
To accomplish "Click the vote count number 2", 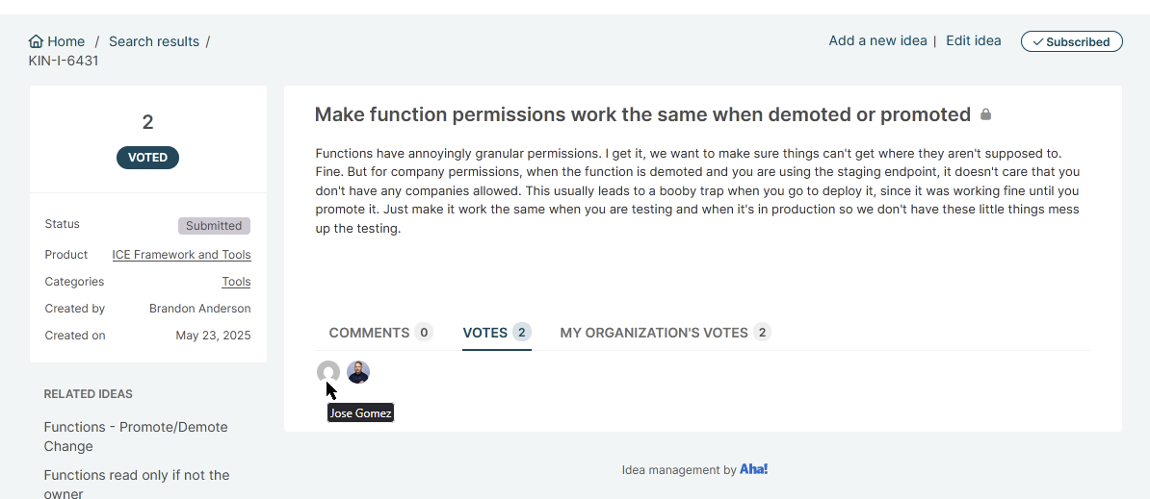I will [147, 122].
